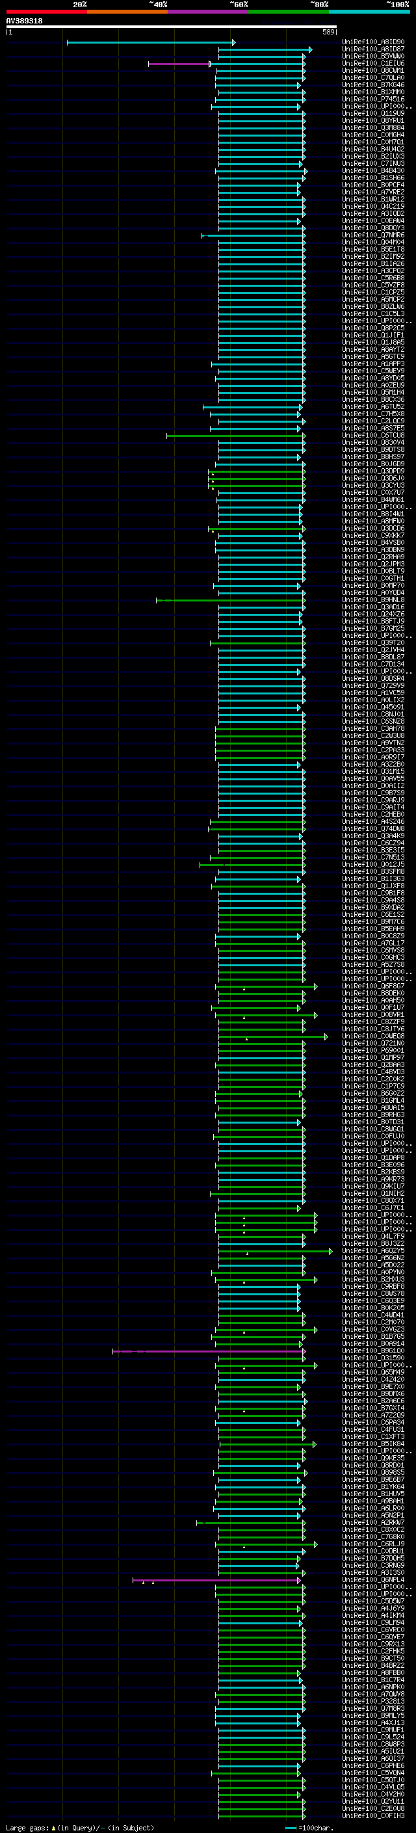Click the green alignment bar for UniRef100_B9HNL8

coord(230,601)
